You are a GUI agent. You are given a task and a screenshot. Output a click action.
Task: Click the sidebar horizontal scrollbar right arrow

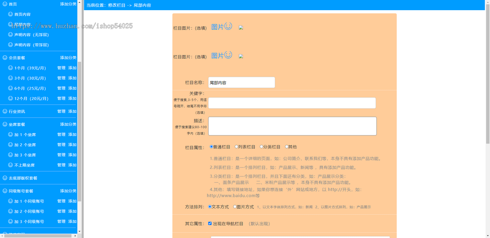(75, 236)
